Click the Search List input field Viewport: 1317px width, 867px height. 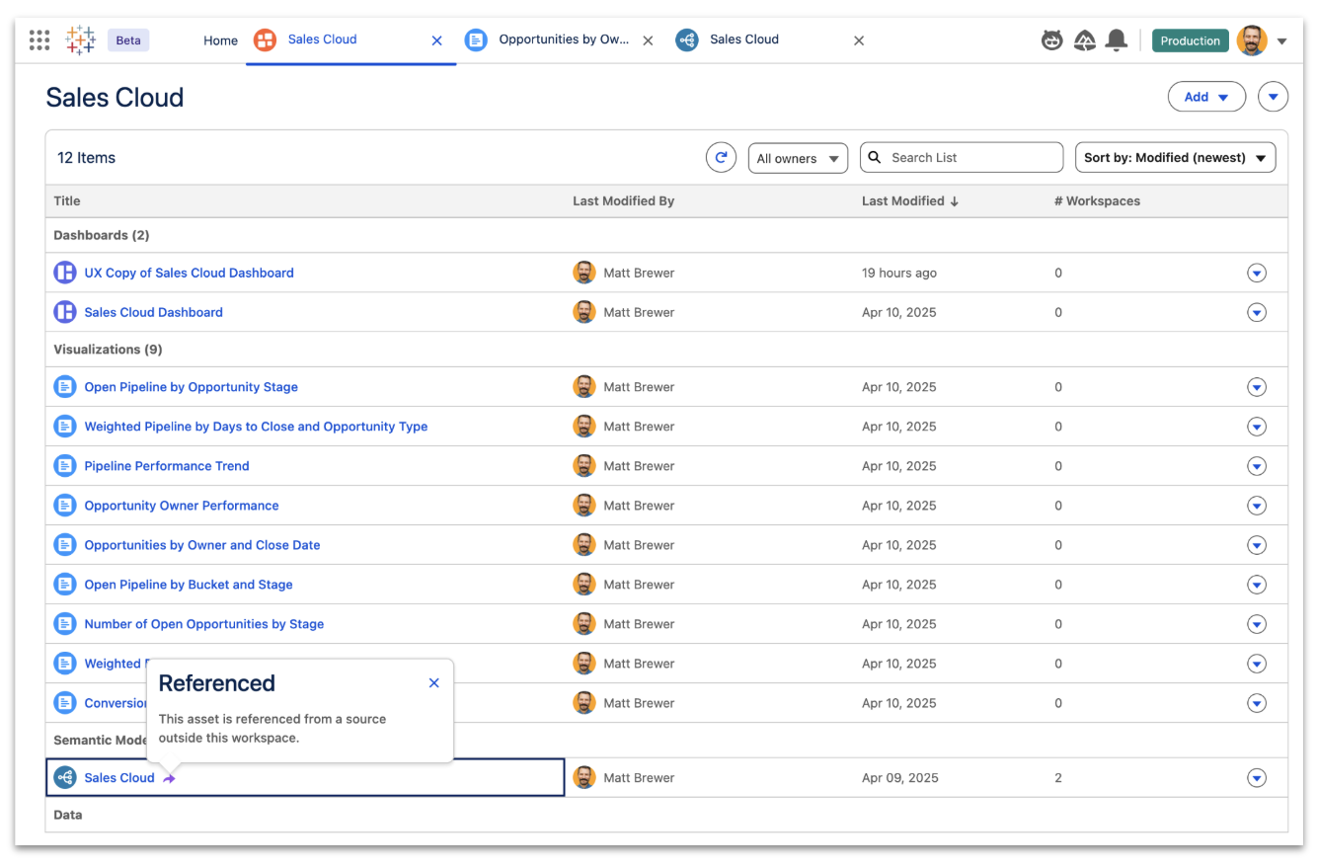[x=971, y=158]
